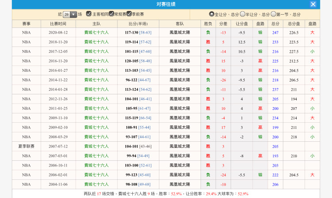
Task: Click date 2012-11-26
Action: [x=58, y=99]
